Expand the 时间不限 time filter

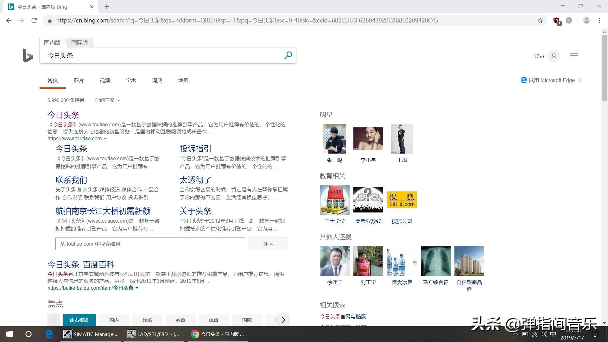coord(107,100)
